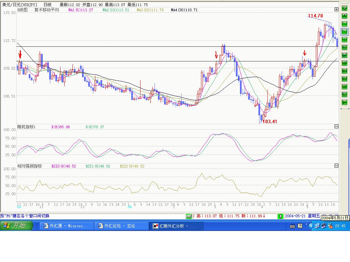Expand hidden system tray icons
The image size is (350, 262).
tap(311, 226)
